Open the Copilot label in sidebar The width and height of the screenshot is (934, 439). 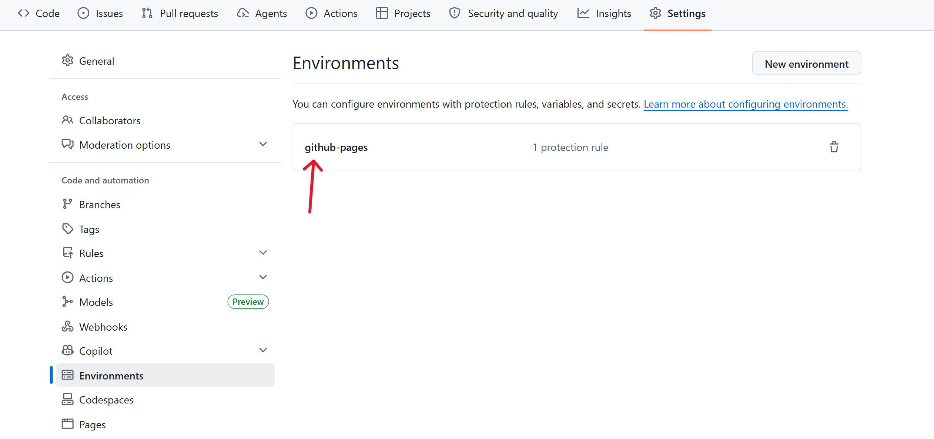[x=96, y=351]
